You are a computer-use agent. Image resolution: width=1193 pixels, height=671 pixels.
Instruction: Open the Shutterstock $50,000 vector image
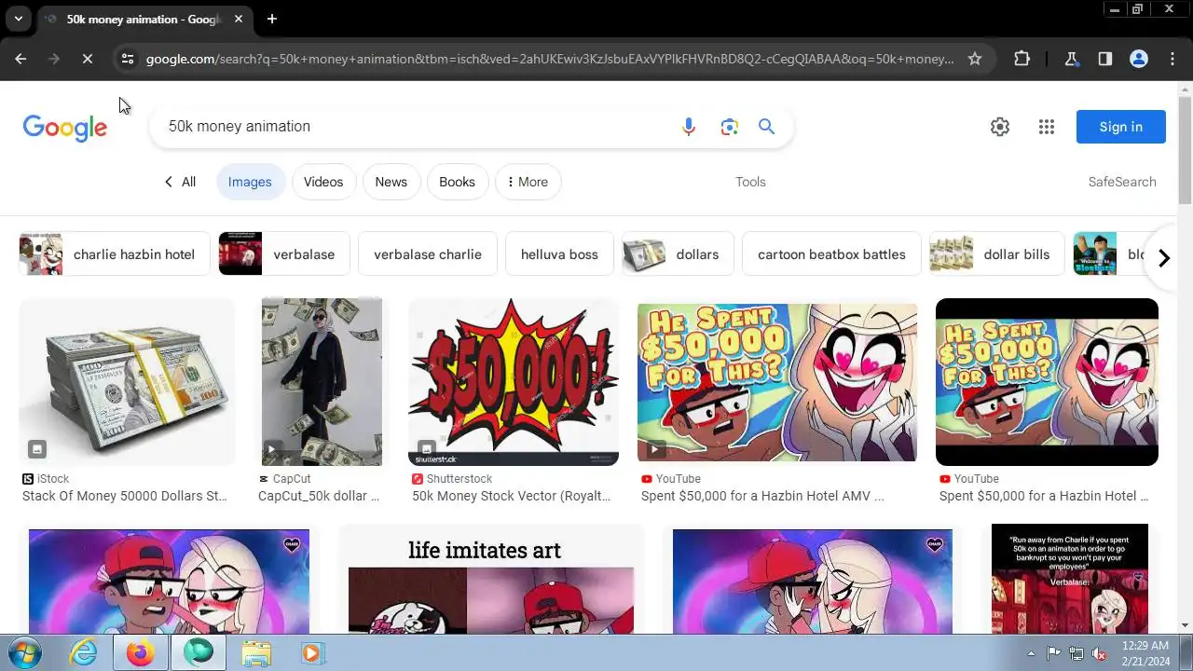coord(514,382)
